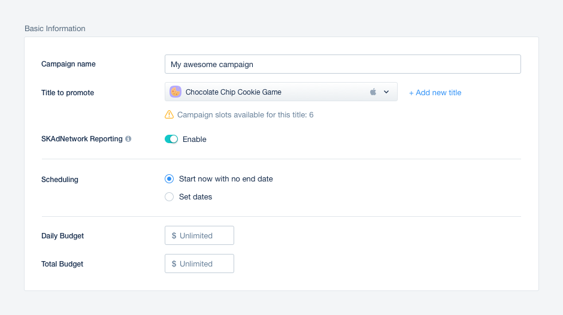Click the Apple platform icon in title dropdown
This screenshot has height=315, width=563.
pyautogui.click(x=373, y=92)
